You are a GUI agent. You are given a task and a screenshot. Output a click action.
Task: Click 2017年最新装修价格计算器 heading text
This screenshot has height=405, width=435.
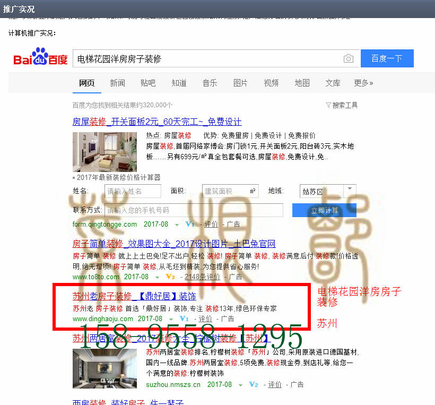tap(118, 177)
